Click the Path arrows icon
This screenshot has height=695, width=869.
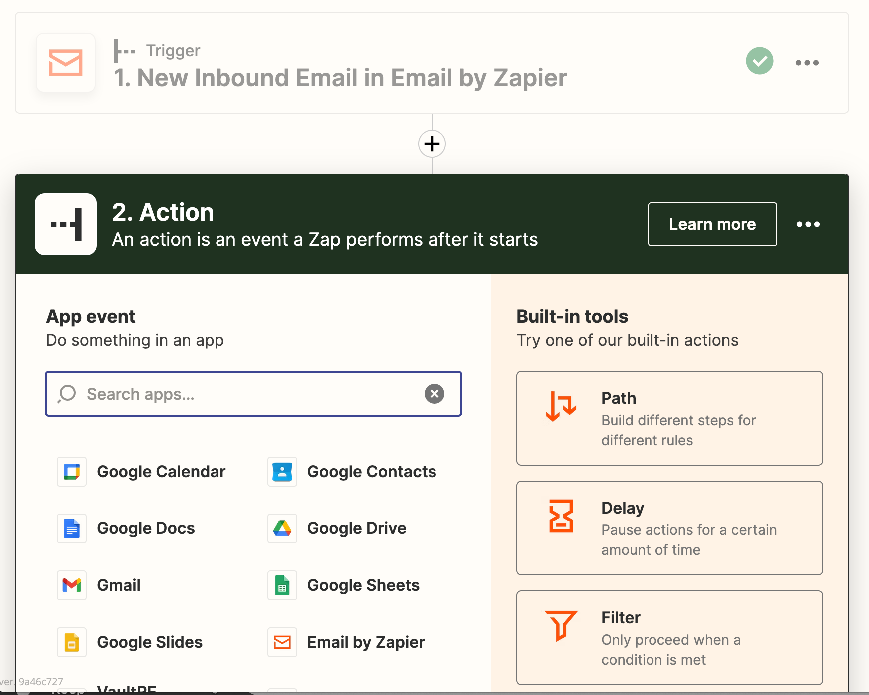point(561,406)
